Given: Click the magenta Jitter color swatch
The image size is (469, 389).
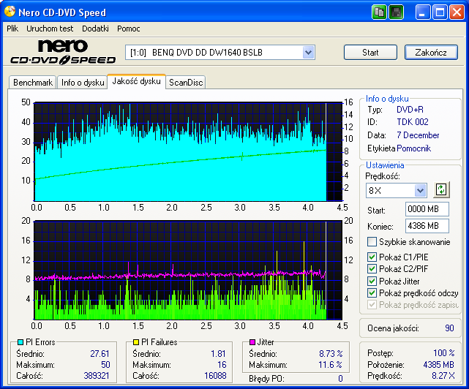Looking at the screenshot, I should coord(252,342).
